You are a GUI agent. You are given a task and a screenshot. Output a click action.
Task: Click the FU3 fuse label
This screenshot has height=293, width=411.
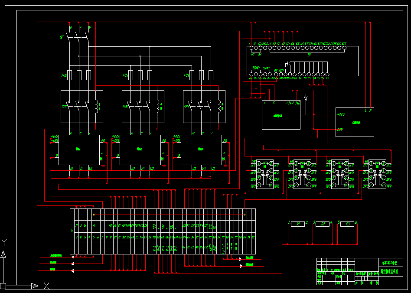click(x=125, y=75)
